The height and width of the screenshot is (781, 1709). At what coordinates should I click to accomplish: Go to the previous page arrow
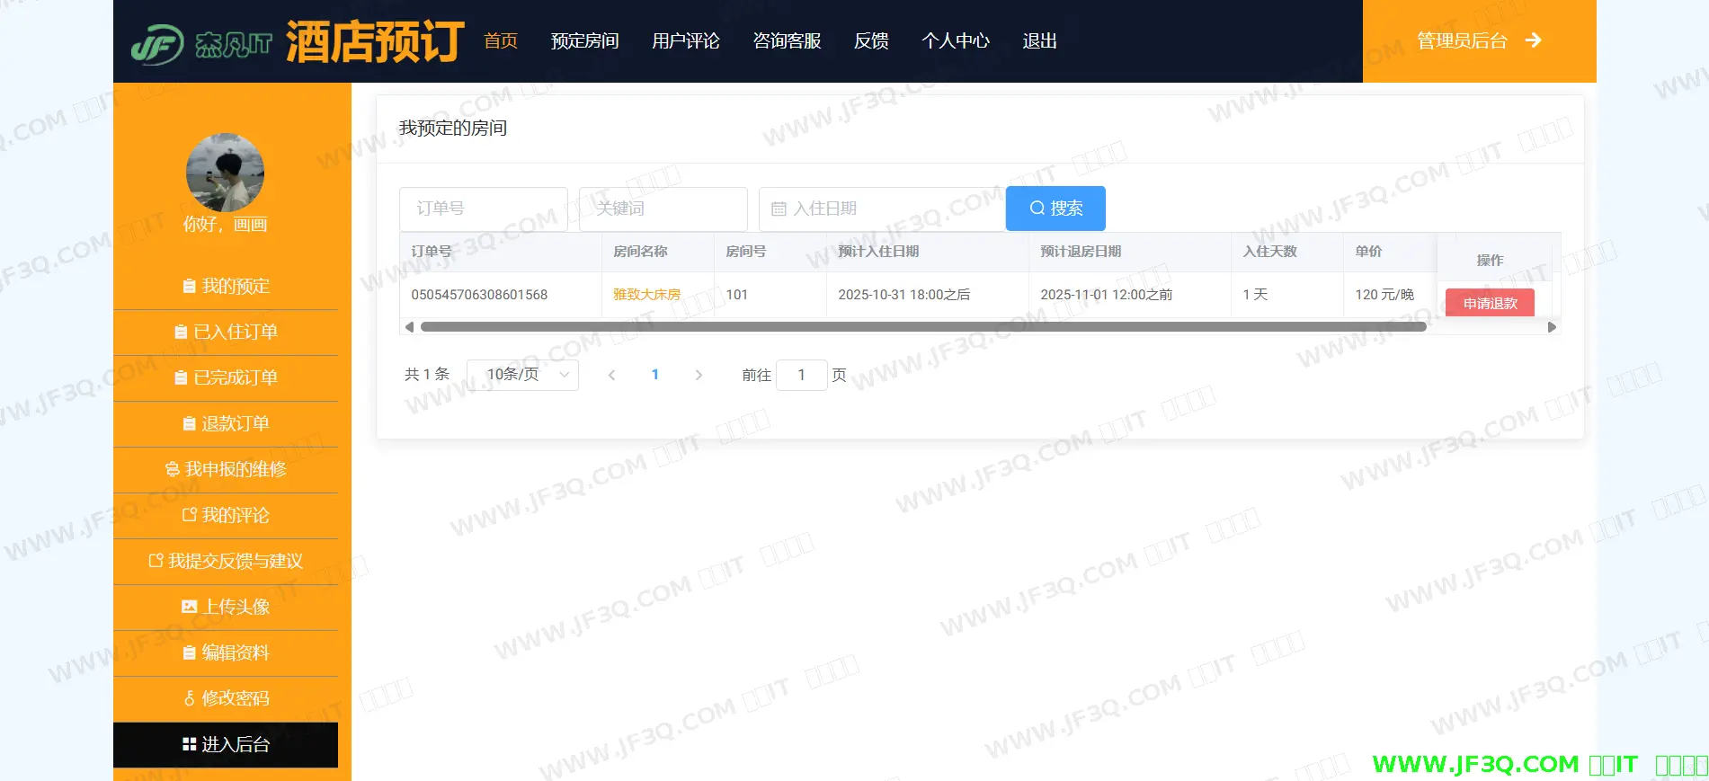click(x=611, y=375)
